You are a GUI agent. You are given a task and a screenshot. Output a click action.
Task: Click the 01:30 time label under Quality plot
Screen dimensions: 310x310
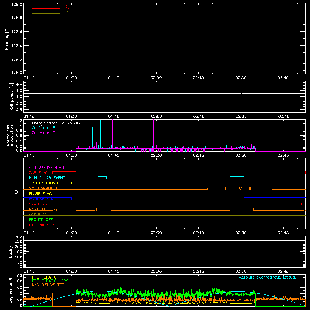pyautogui.click(x=72, y=272)
